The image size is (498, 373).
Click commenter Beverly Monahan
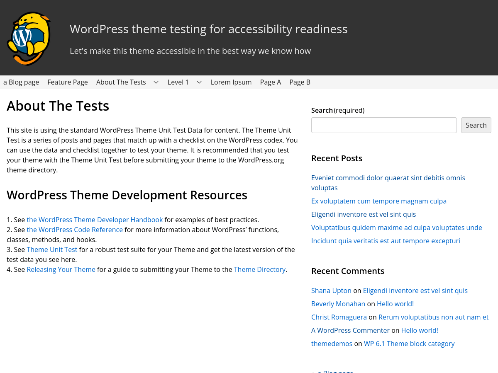click(x=338, y=304)
